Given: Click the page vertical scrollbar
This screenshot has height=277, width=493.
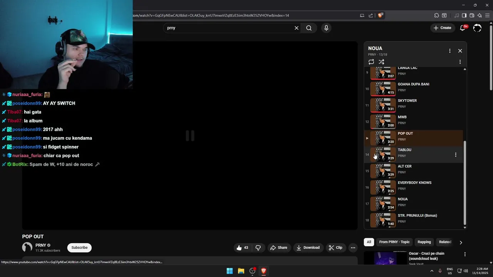Looking at the screenshot, I should (x=491, y=58).
